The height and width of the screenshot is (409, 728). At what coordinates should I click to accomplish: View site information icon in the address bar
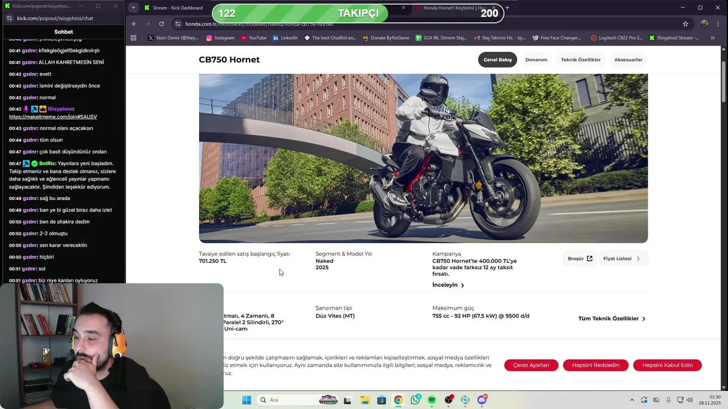tap(178, 24)
